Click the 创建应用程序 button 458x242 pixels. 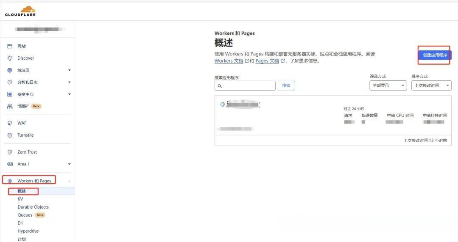[435, 55]
